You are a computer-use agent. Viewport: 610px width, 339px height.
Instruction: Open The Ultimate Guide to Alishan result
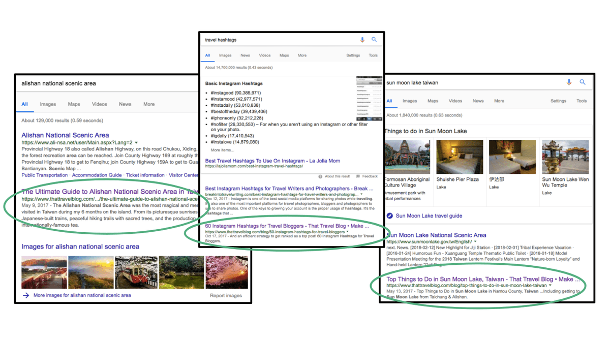point(109,192)
